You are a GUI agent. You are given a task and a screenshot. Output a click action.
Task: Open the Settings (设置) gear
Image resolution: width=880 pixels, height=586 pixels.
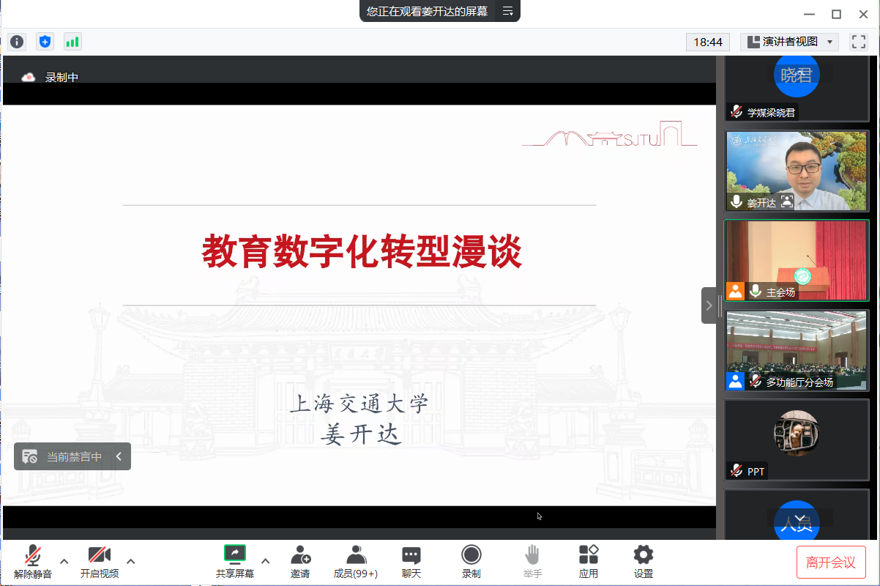[644, 562]
